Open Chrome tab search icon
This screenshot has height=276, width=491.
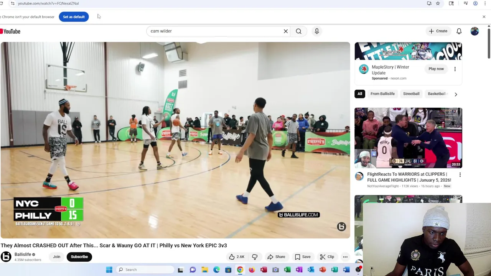click(451, 3)
